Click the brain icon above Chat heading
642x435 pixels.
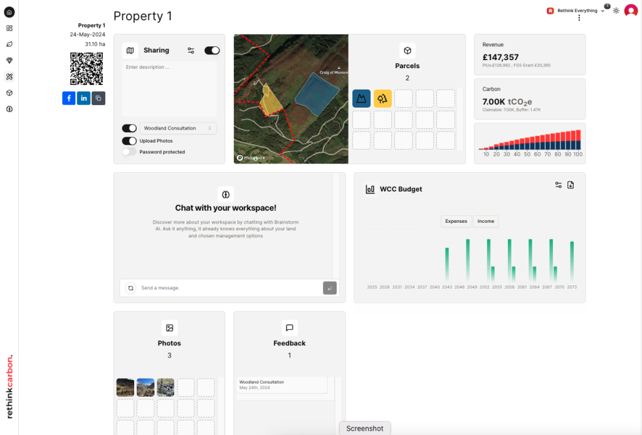(226, 195)
